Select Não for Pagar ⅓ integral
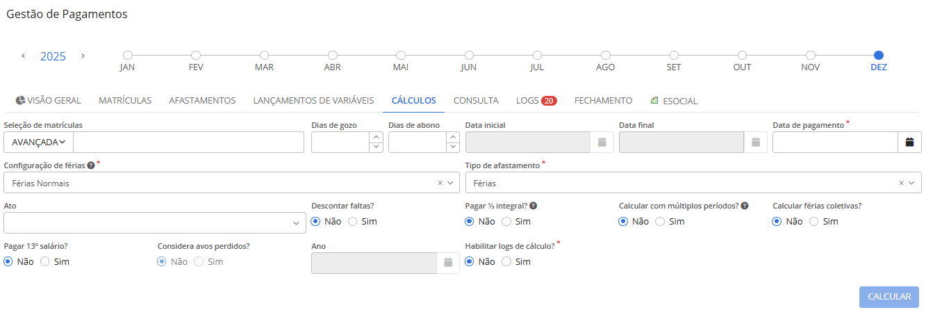The width and height of the screenshot is (926, 310). [470, 222]
